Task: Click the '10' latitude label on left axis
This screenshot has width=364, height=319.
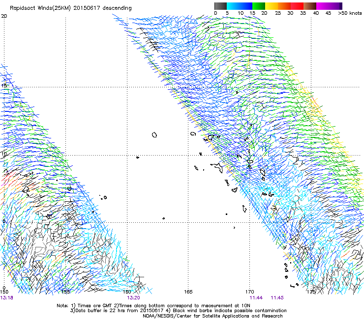Action: pyautogui.click(x=4, y=154)
